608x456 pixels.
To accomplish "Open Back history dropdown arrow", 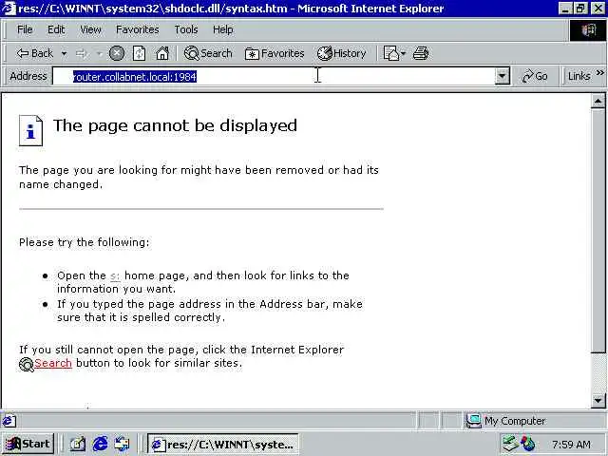I will point(65,53).
